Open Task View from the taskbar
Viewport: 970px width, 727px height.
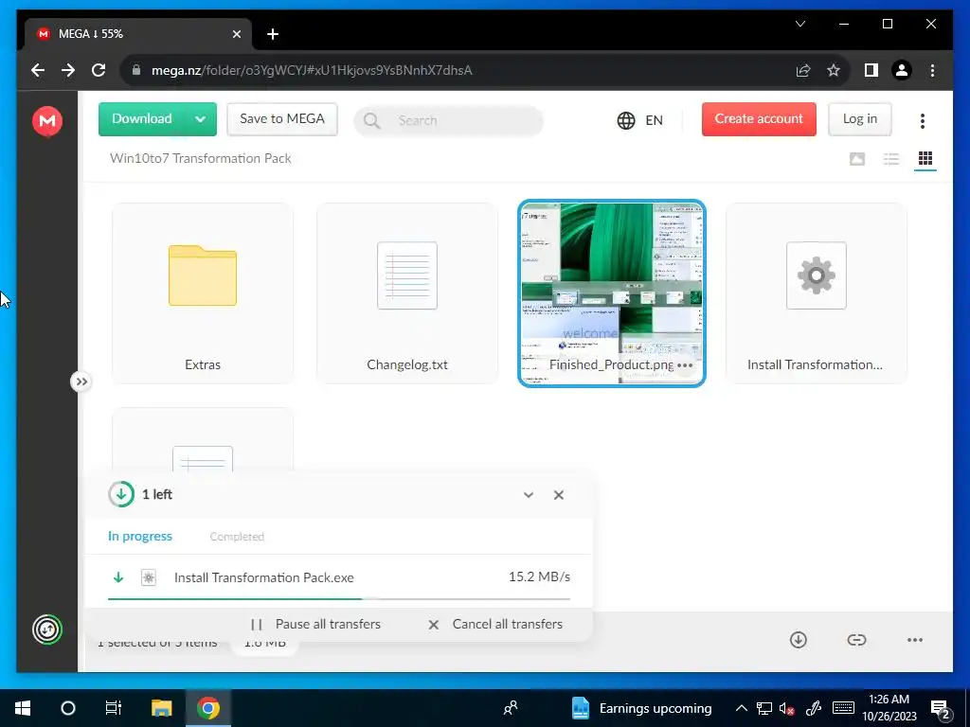[x=114, y=708]
